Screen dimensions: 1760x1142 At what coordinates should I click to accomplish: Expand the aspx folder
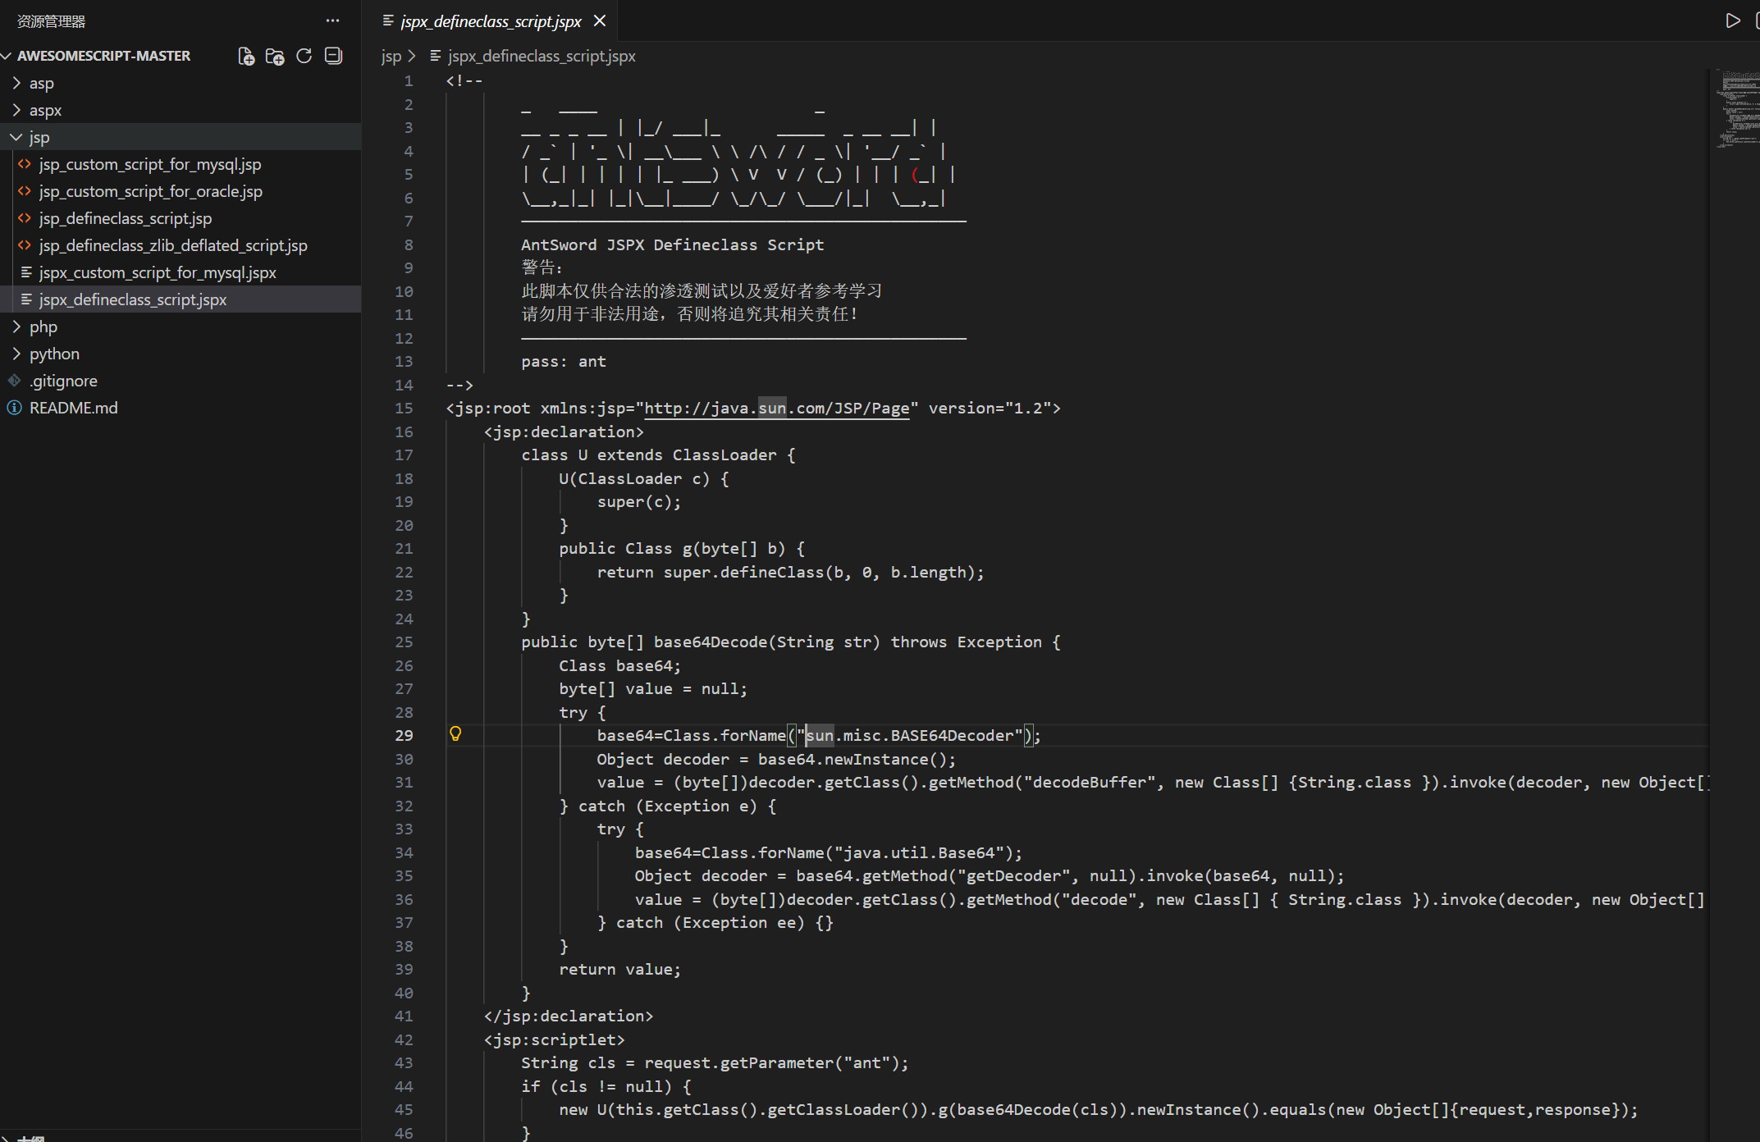[45, 110]
